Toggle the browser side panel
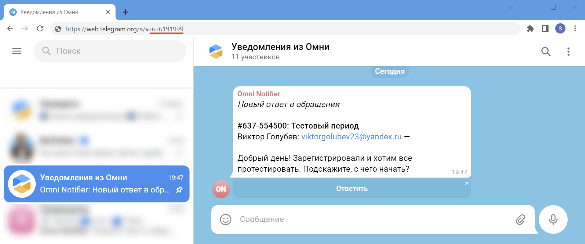 point(545,29)
